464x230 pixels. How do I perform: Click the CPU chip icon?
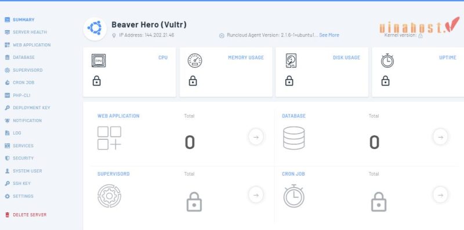pyautogui.click(x=99, y=61)
